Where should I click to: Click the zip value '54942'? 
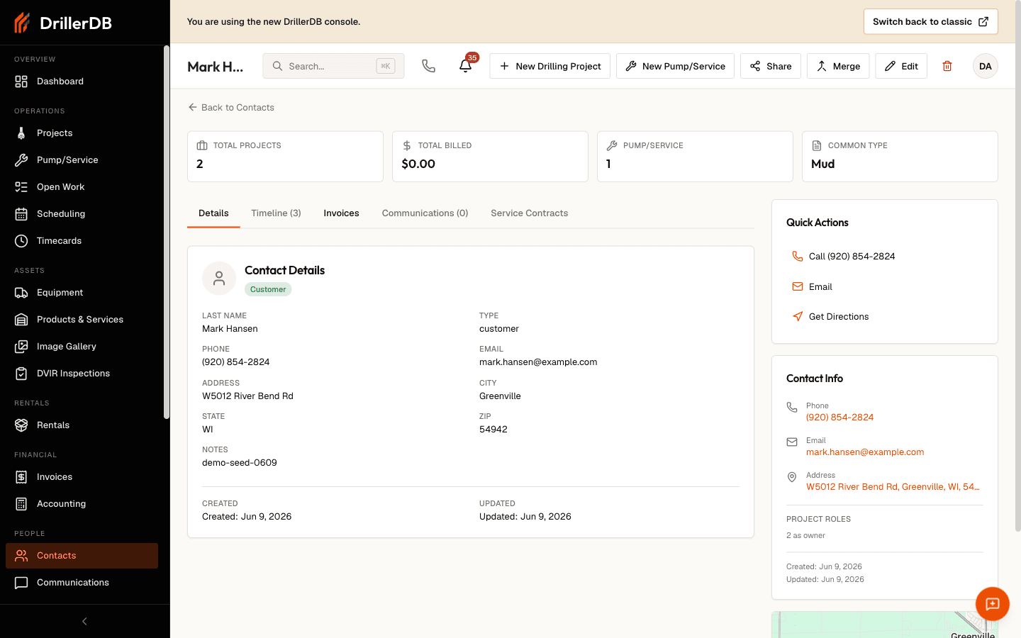[x=493, y=430]
